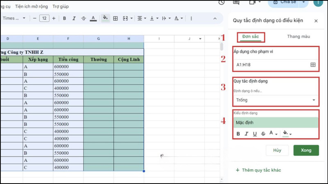This screenshot has height=184, width=328.
Task: Toggle bold in the formatting style panel
Action: point(238,134)
